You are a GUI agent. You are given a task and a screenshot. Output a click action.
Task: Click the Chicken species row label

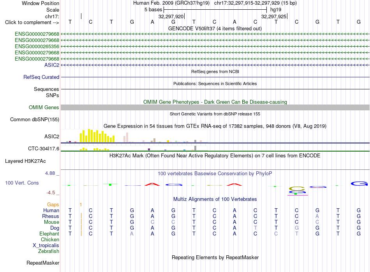click(x=50, y=239)
